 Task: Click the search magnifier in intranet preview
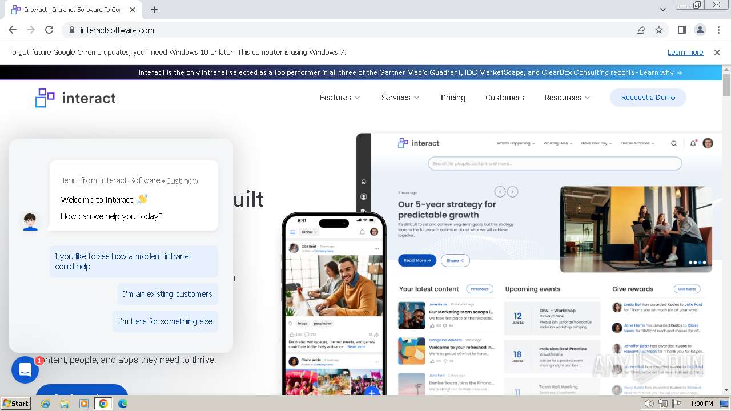coord(674,143)
